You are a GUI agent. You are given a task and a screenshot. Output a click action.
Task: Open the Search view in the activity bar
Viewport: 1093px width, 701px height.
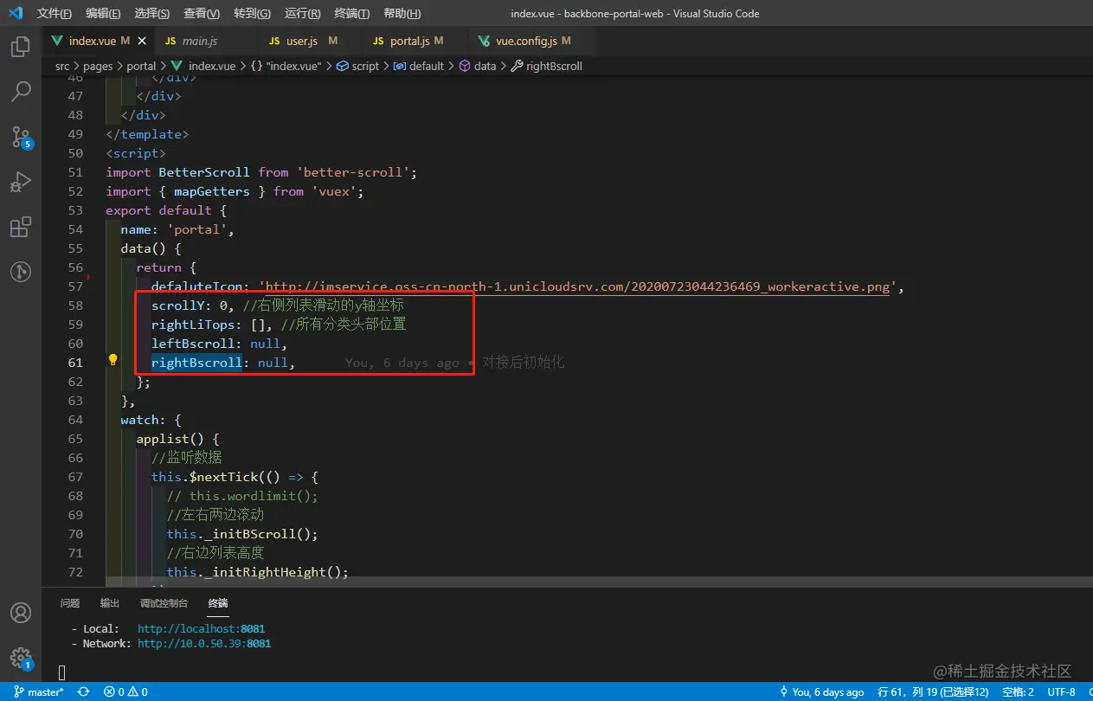pos(21,92)
